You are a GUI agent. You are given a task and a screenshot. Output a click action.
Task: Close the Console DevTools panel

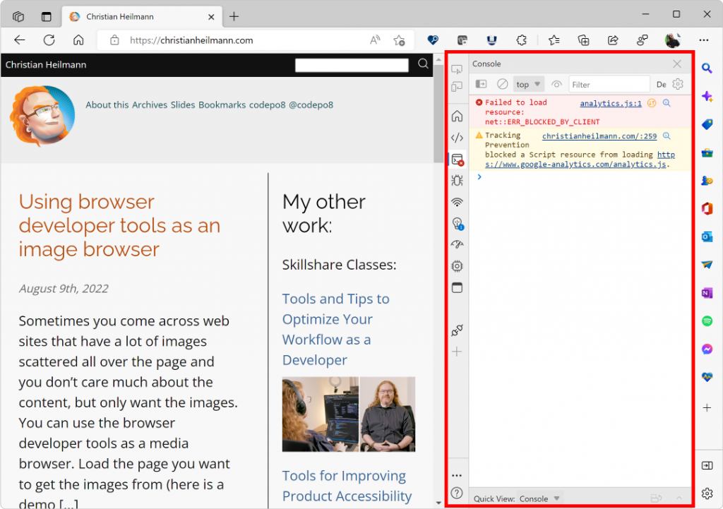[677, 64]
